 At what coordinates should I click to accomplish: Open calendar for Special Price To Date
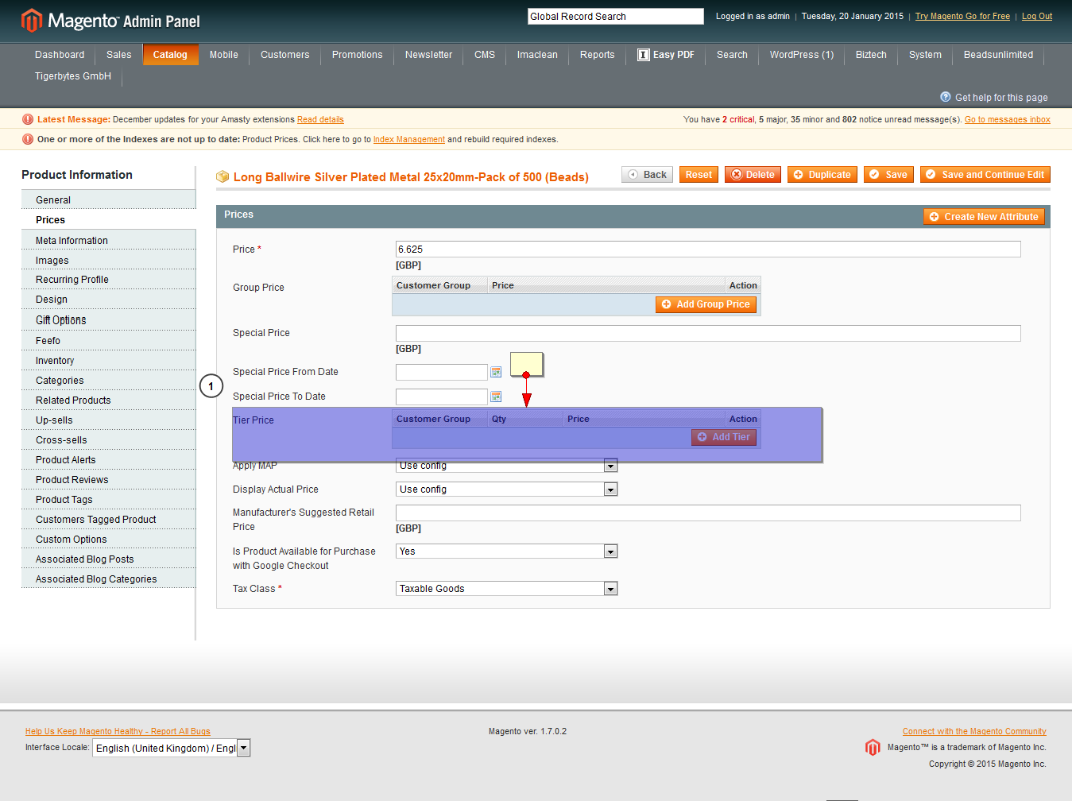496,397
